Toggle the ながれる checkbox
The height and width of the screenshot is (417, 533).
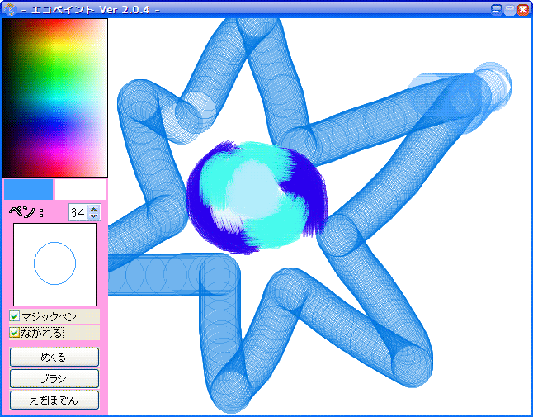[x=15, y=333]
